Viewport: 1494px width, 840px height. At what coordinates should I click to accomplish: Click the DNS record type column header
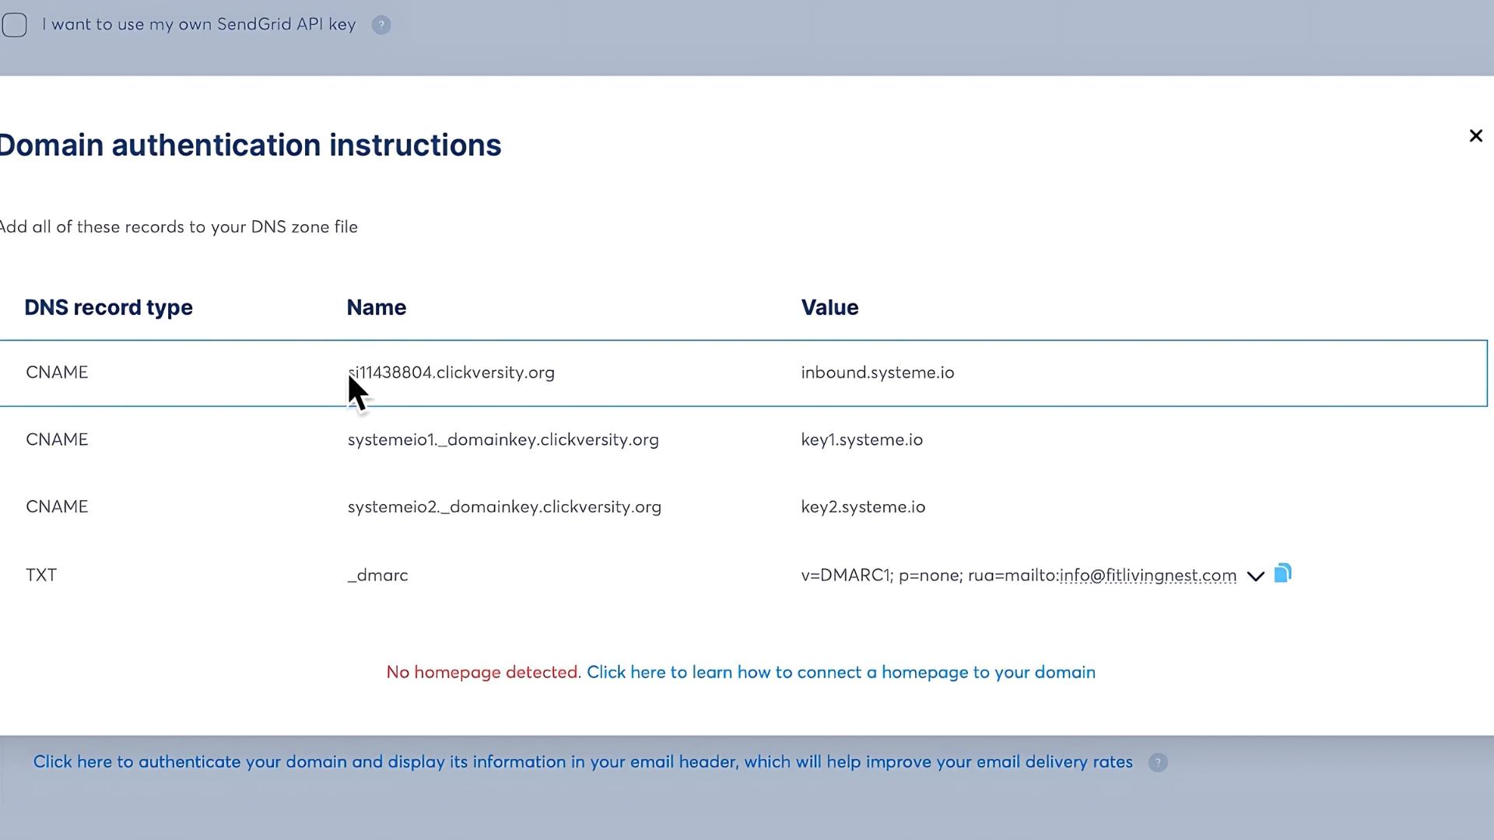tap(108, 308)
